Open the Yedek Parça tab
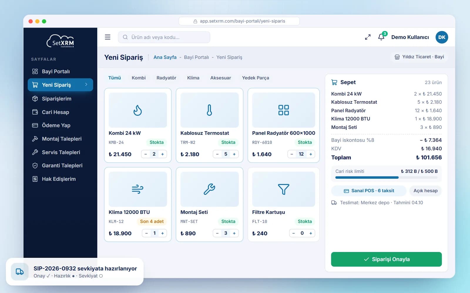 256,78
